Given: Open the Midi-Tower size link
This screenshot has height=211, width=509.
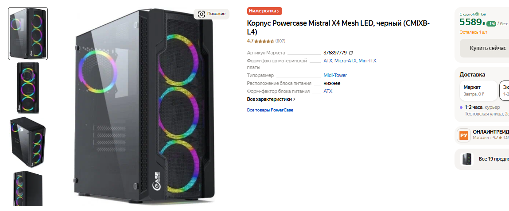Looking at the screenshot, I should [335, 75].
